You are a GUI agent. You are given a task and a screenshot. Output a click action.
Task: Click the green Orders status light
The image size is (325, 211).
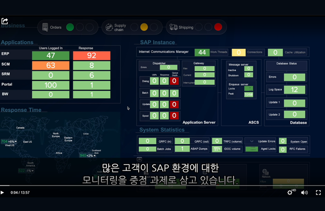point(70,27)
